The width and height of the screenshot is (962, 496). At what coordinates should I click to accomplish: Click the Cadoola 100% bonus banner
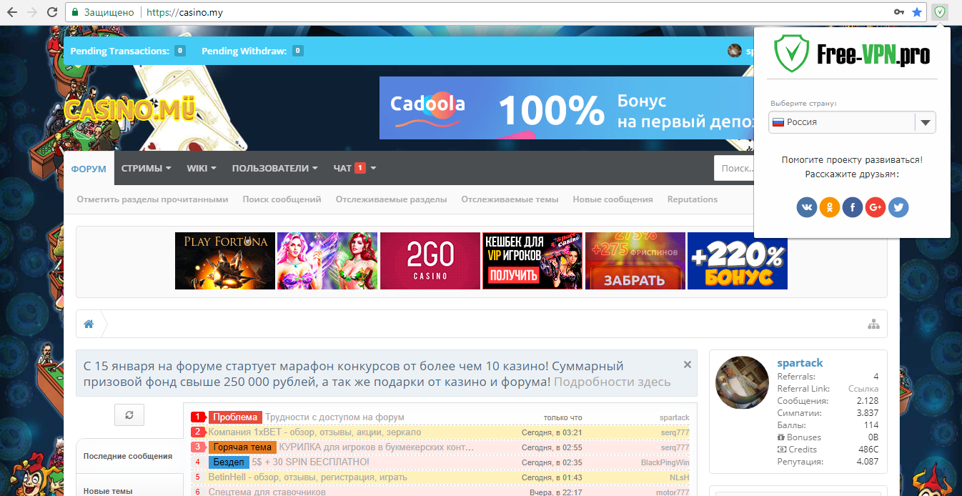click(x=566, y=107)
